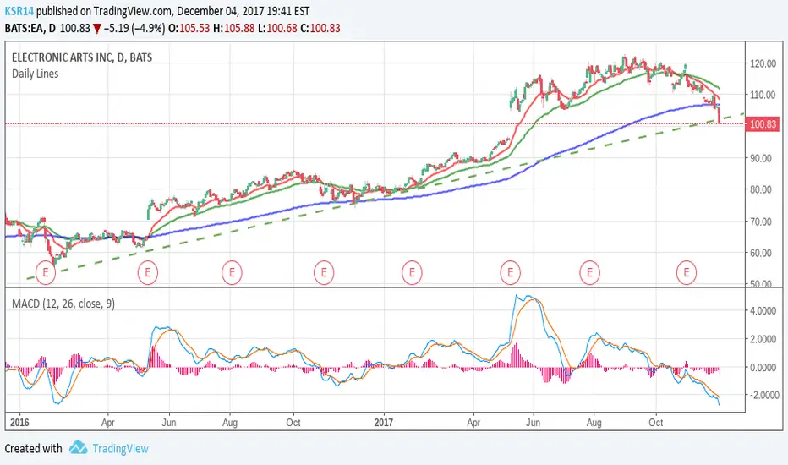Click the earnings marker near May 2016
The width and height of the screenshot is (788, 465).
[x=148, y=273]
